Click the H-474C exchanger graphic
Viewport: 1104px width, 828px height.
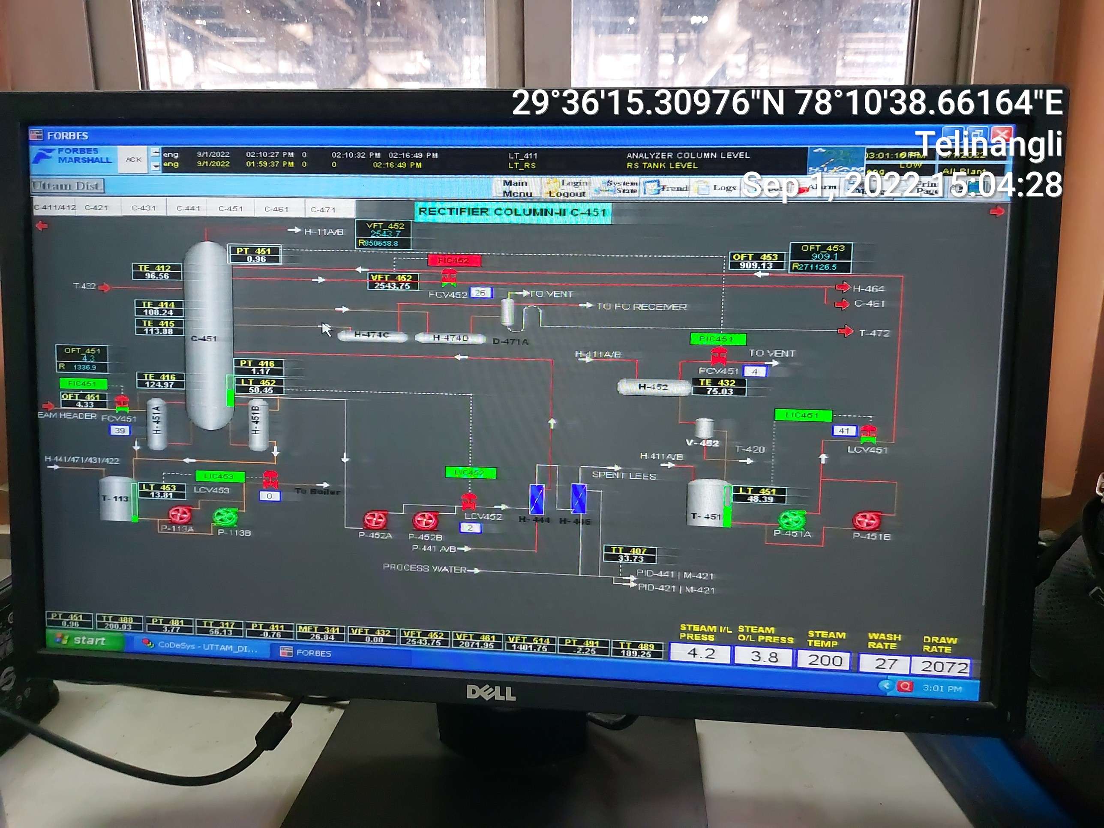[372, 336]
